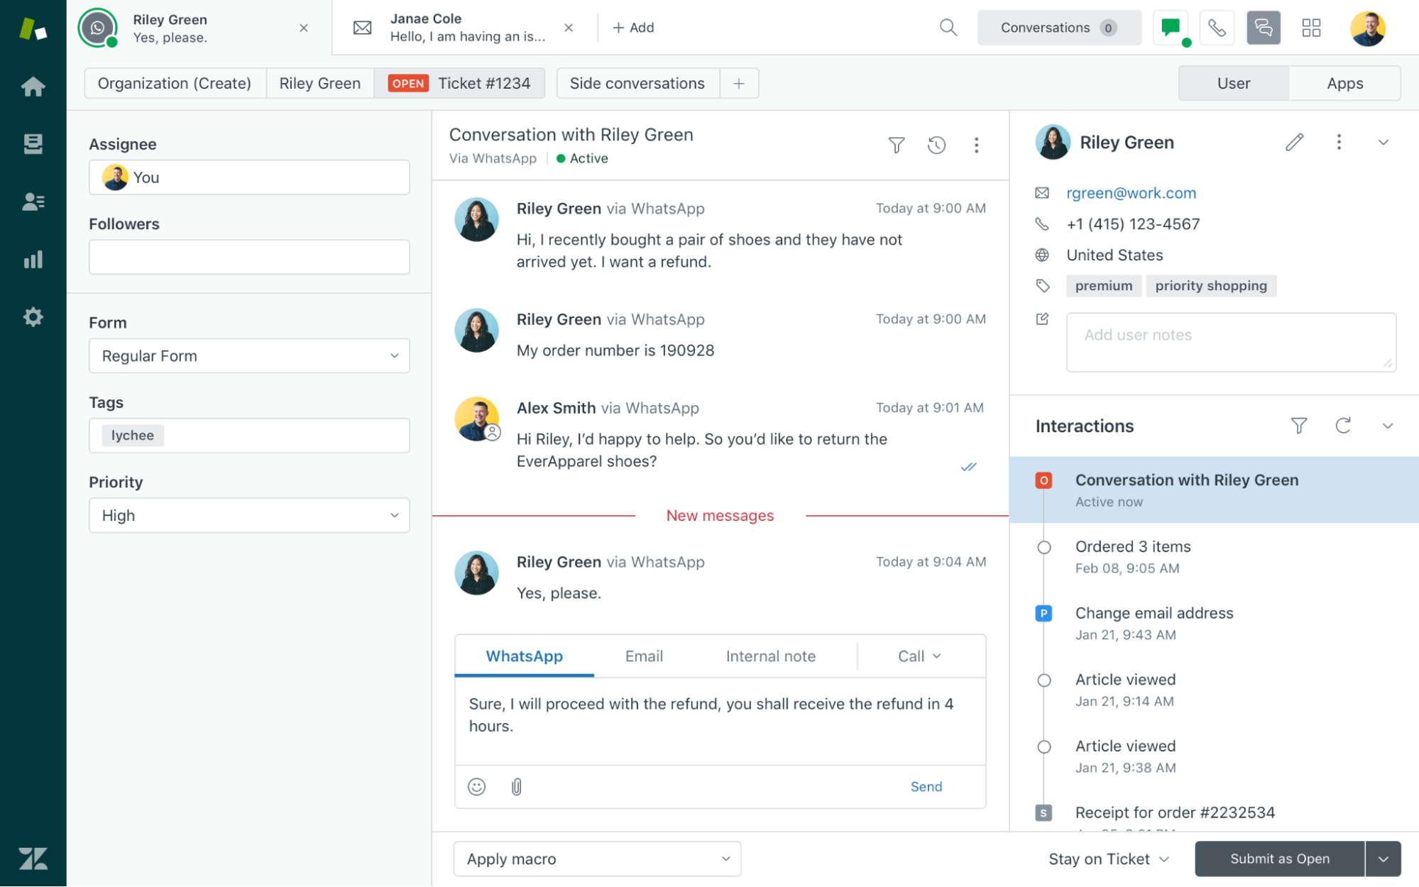Open Admin settings gear in the sidebar
1419x887 pixels.
coord(33,317)
